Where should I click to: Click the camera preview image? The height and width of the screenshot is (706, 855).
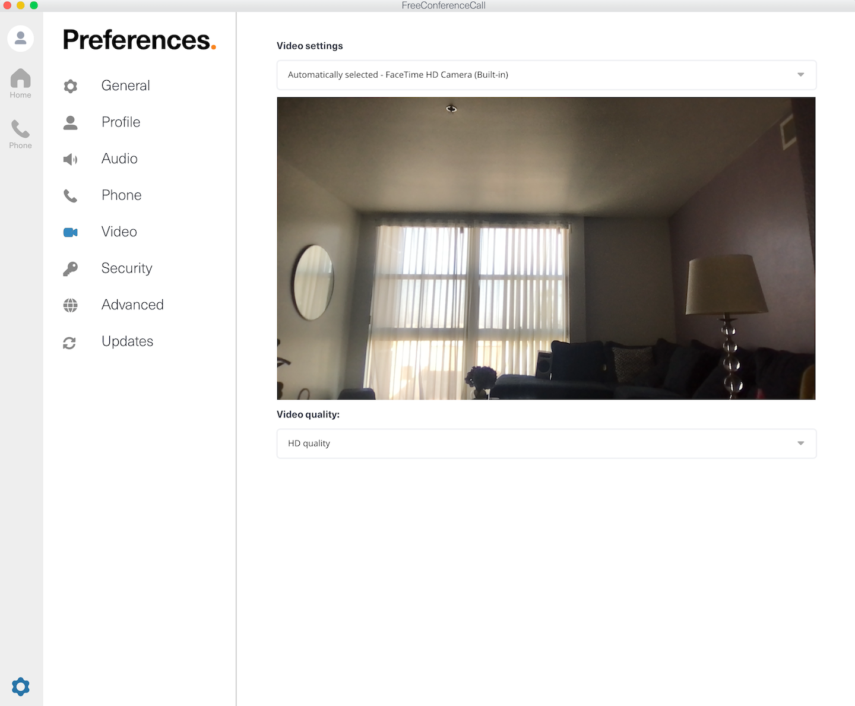coord(546,248)
